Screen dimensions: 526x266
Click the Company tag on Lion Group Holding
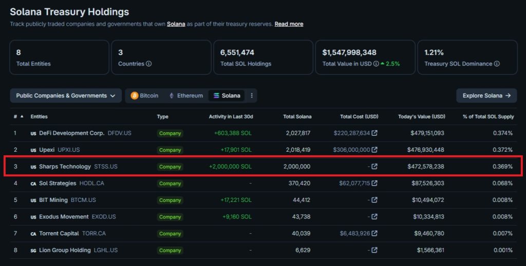pos(170,251)
